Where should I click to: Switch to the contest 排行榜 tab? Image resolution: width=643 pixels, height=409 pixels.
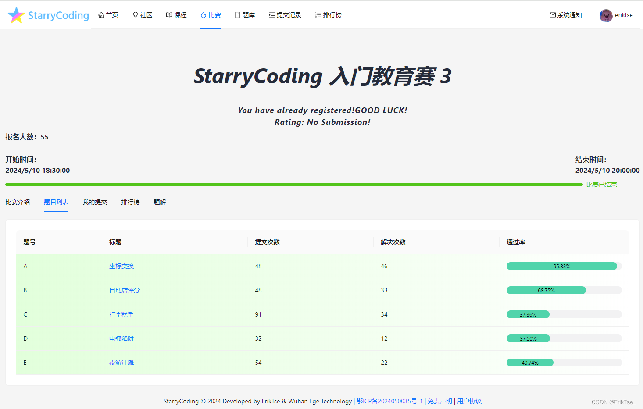[x=130, y=202]
